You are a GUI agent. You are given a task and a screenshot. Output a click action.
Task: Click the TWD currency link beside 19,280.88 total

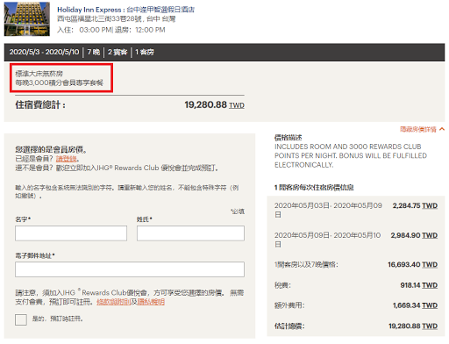pyautogui.click(x=237, y=105)
